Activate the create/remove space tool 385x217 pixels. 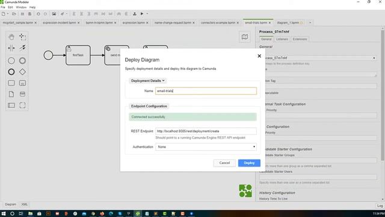point(11,48)
